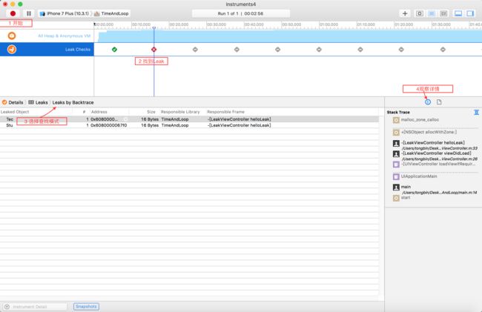Open the TimeAndLoop target process selector
The width and height of the screenshot is (482, 312).
[111, 13]
